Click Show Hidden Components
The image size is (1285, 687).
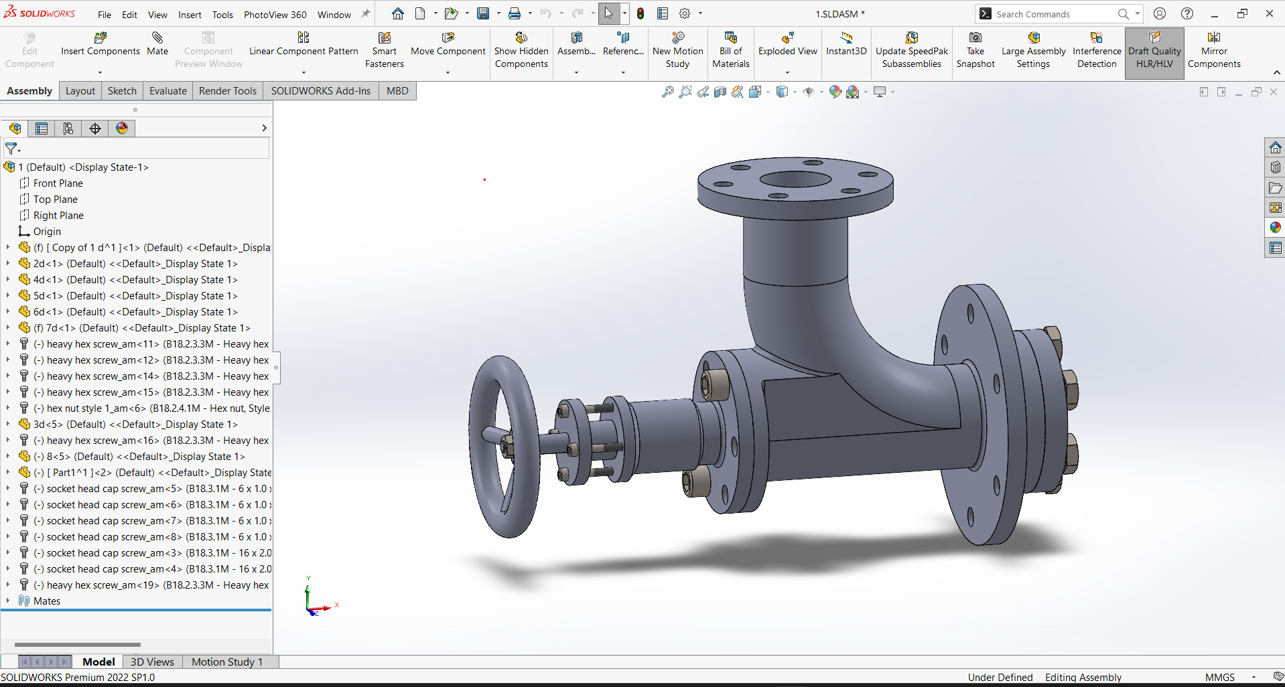[521, 50]
